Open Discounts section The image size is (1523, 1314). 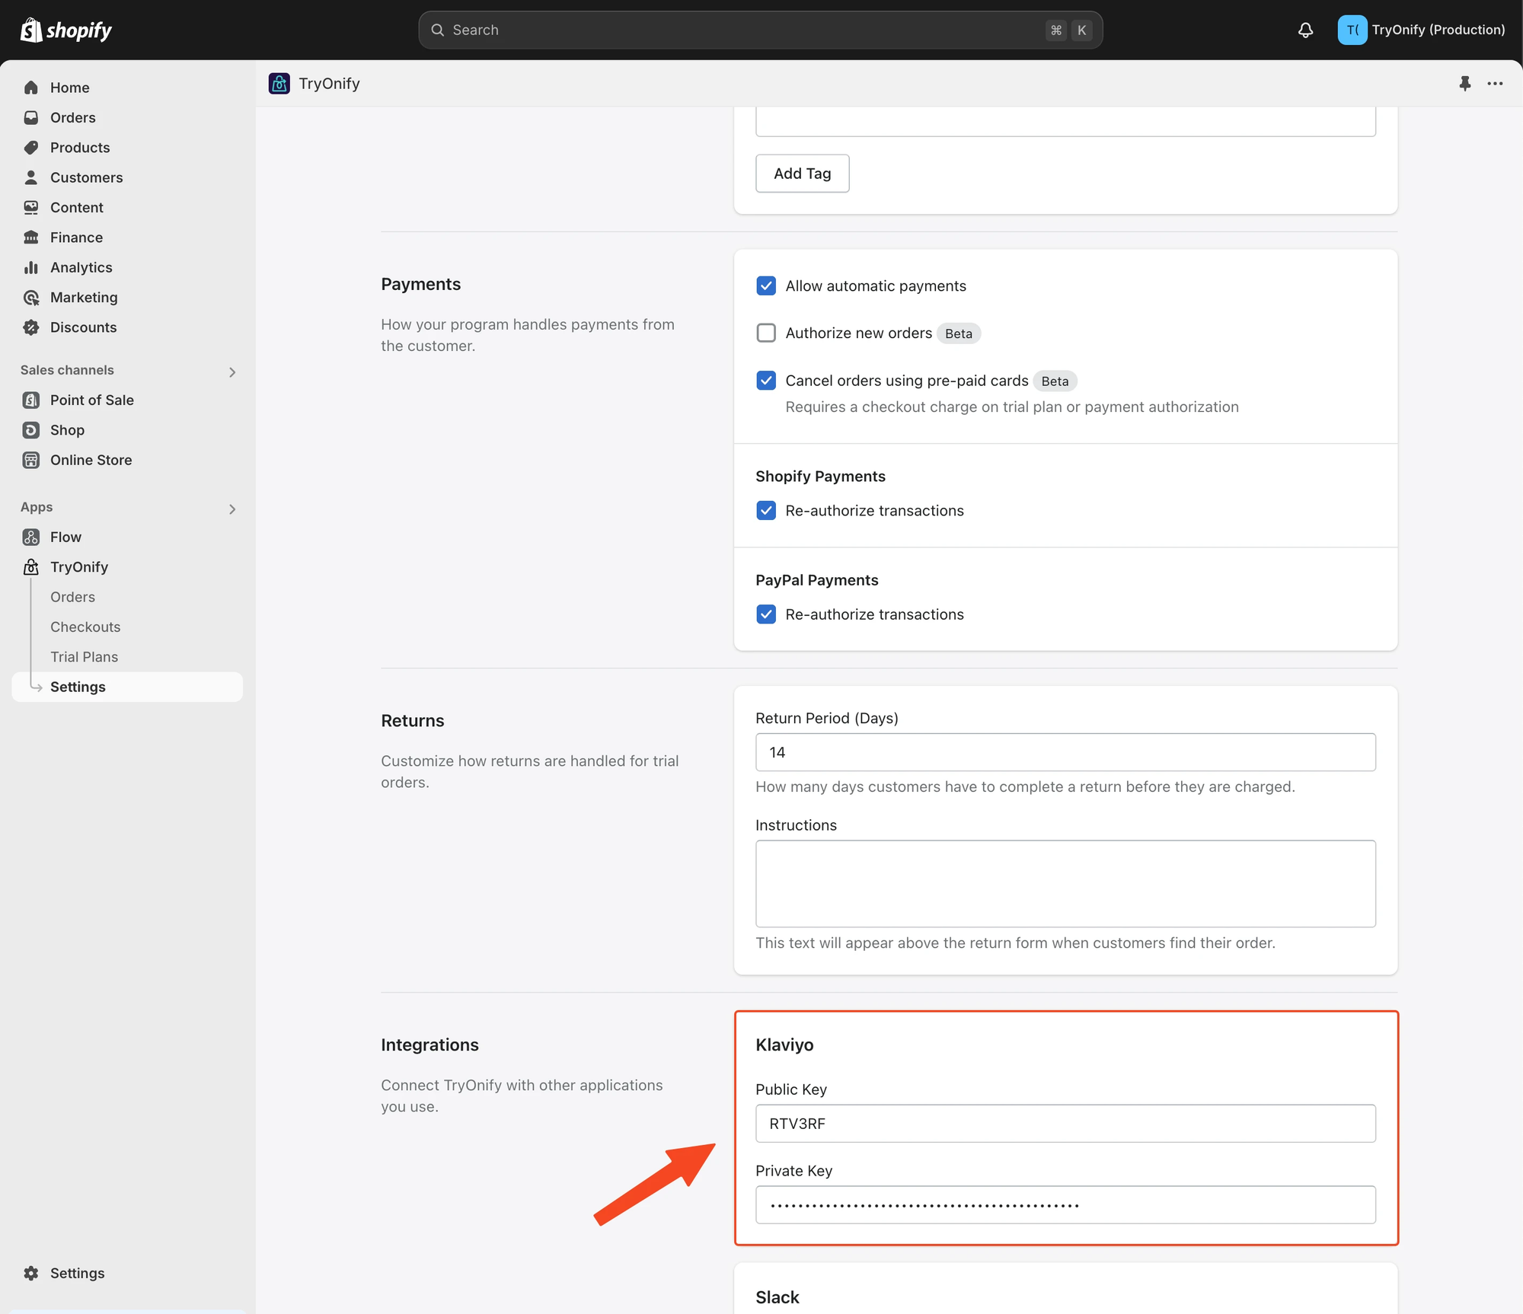[x=83, y=327]
